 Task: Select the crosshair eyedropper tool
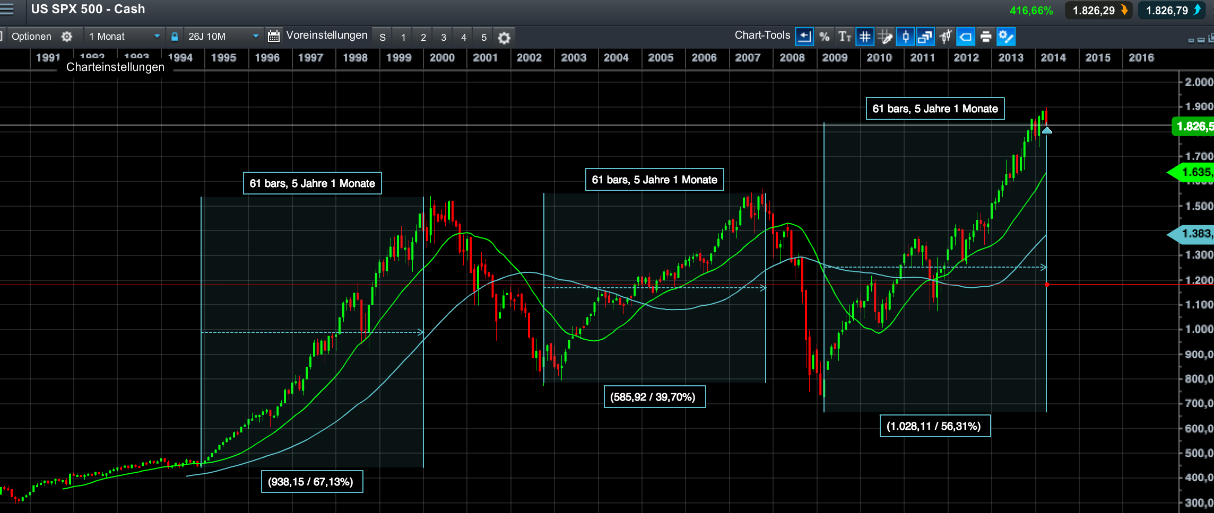[x=885, y=37]
